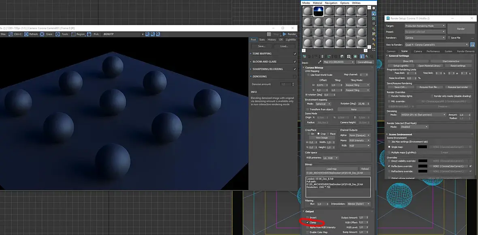
Task: Activate the Region render selection icon
Action: point(73,34)
